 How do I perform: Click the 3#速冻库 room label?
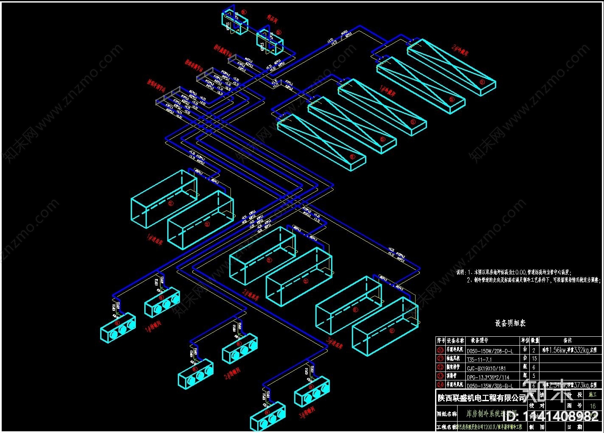(334, 344)
